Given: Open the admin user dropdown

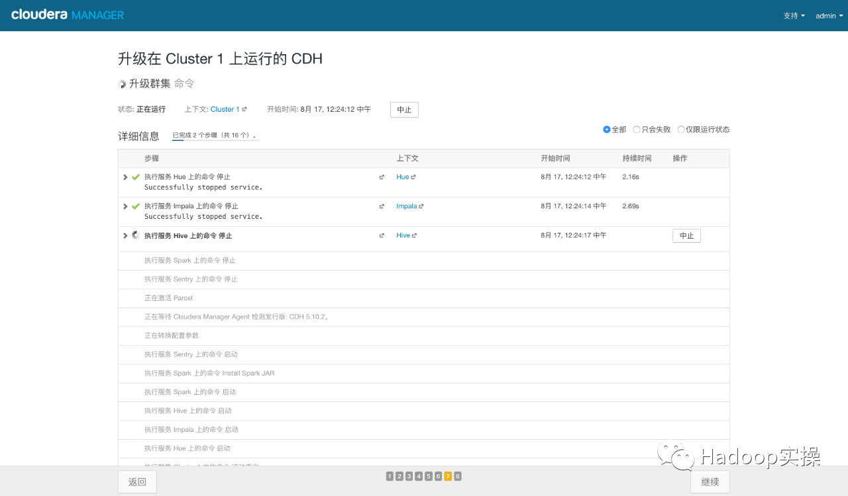Looking at the screenshot, I should [x=828, y=16].
